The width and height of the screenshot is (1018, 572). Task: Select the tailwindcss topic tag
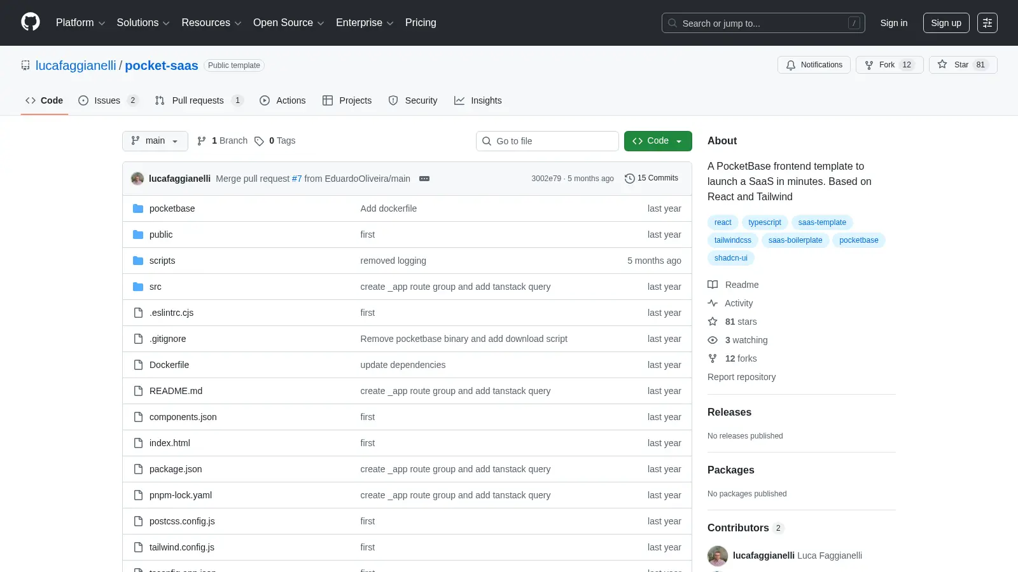point(733,240)
